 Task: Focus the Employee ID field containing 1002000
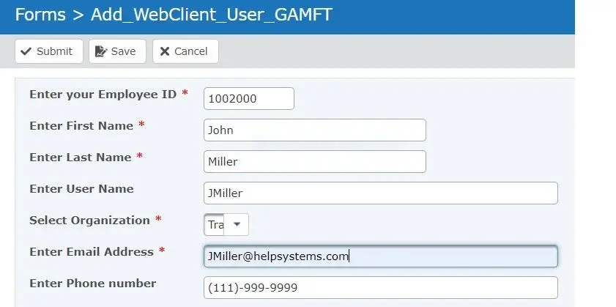(249, 99)
